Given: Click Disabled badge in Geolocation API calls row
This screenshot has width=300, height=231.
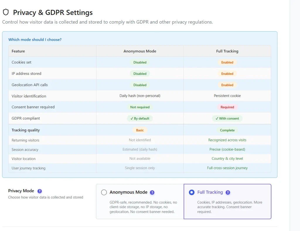Looking at the screenshot, I should coord(140,85).
